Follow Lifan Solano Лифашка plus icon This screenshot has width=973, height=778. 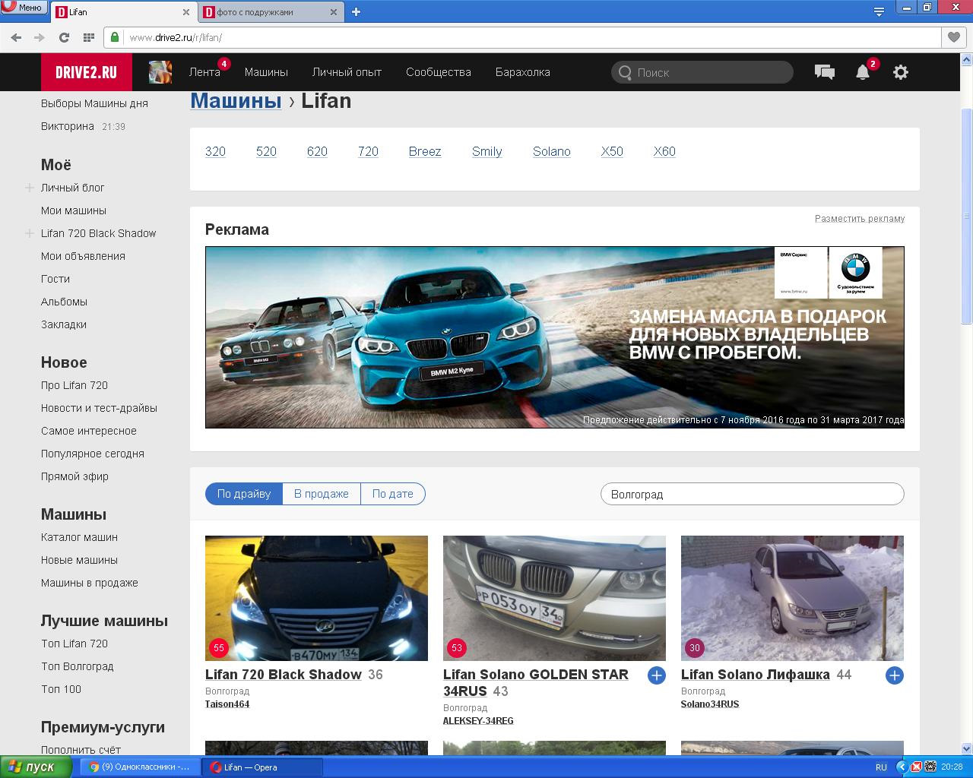(x=895, y=675)
